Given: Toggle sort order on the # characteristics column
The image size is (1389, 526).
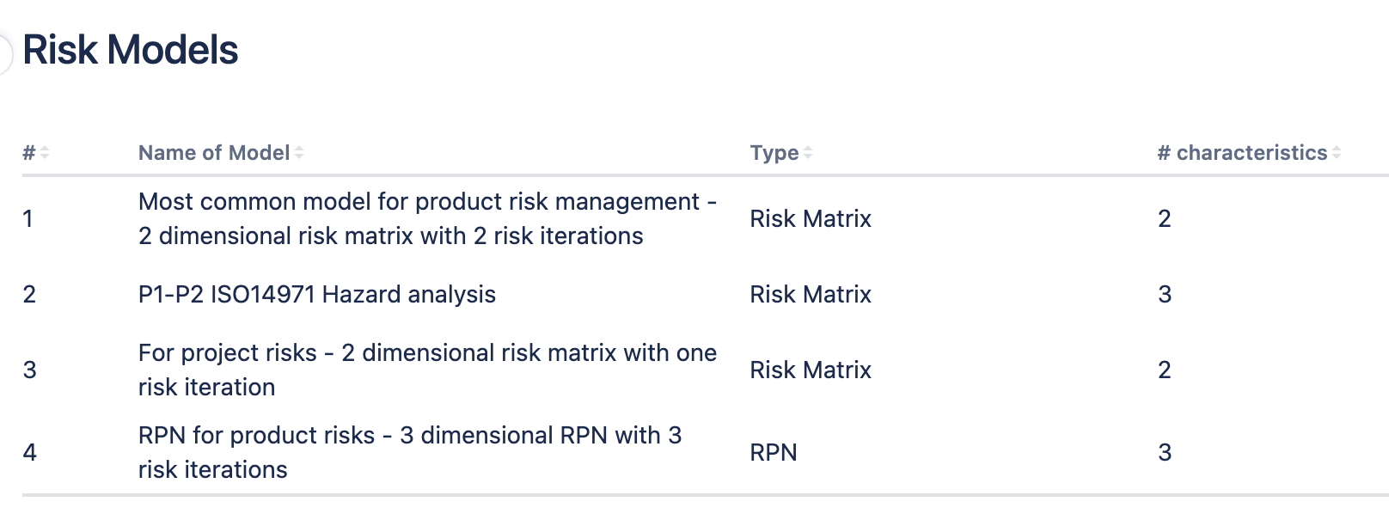Looking at the screenshot, I should point(1335,152).
